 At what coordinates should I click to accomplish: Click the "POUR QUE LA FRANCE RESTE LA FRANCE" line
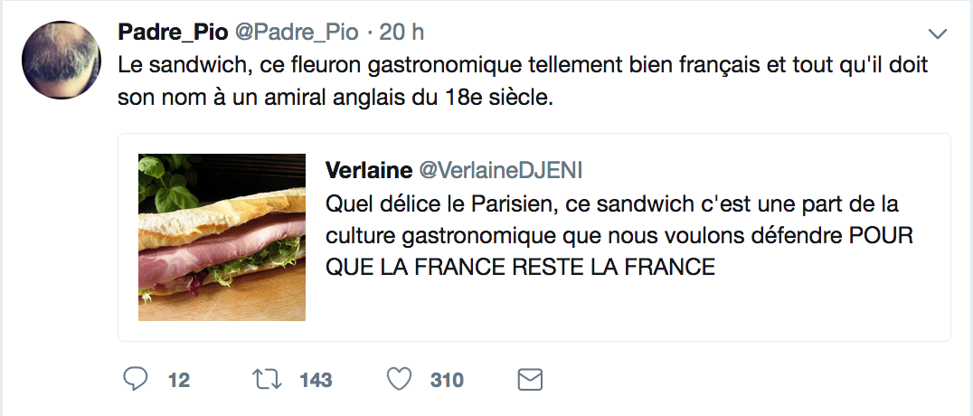pyautogui.click(x=521, y=268)
